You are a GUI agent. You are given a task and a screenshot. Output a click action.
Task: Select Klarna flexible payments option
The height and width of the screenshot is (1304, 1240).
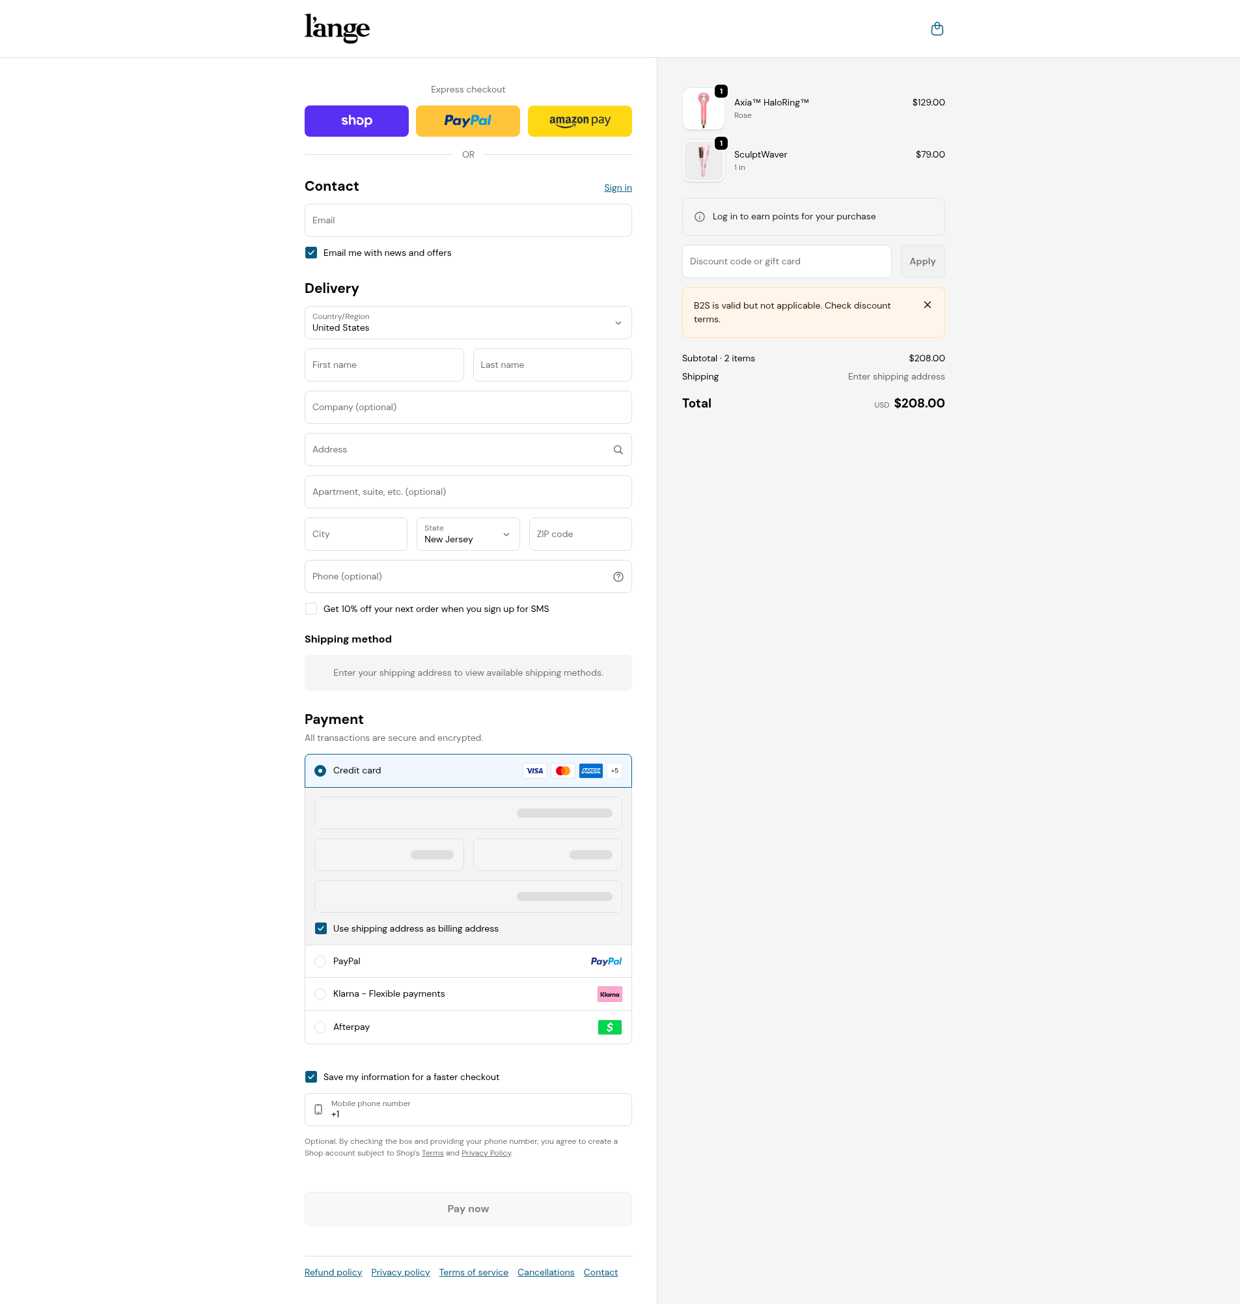(x=320, y=994)
